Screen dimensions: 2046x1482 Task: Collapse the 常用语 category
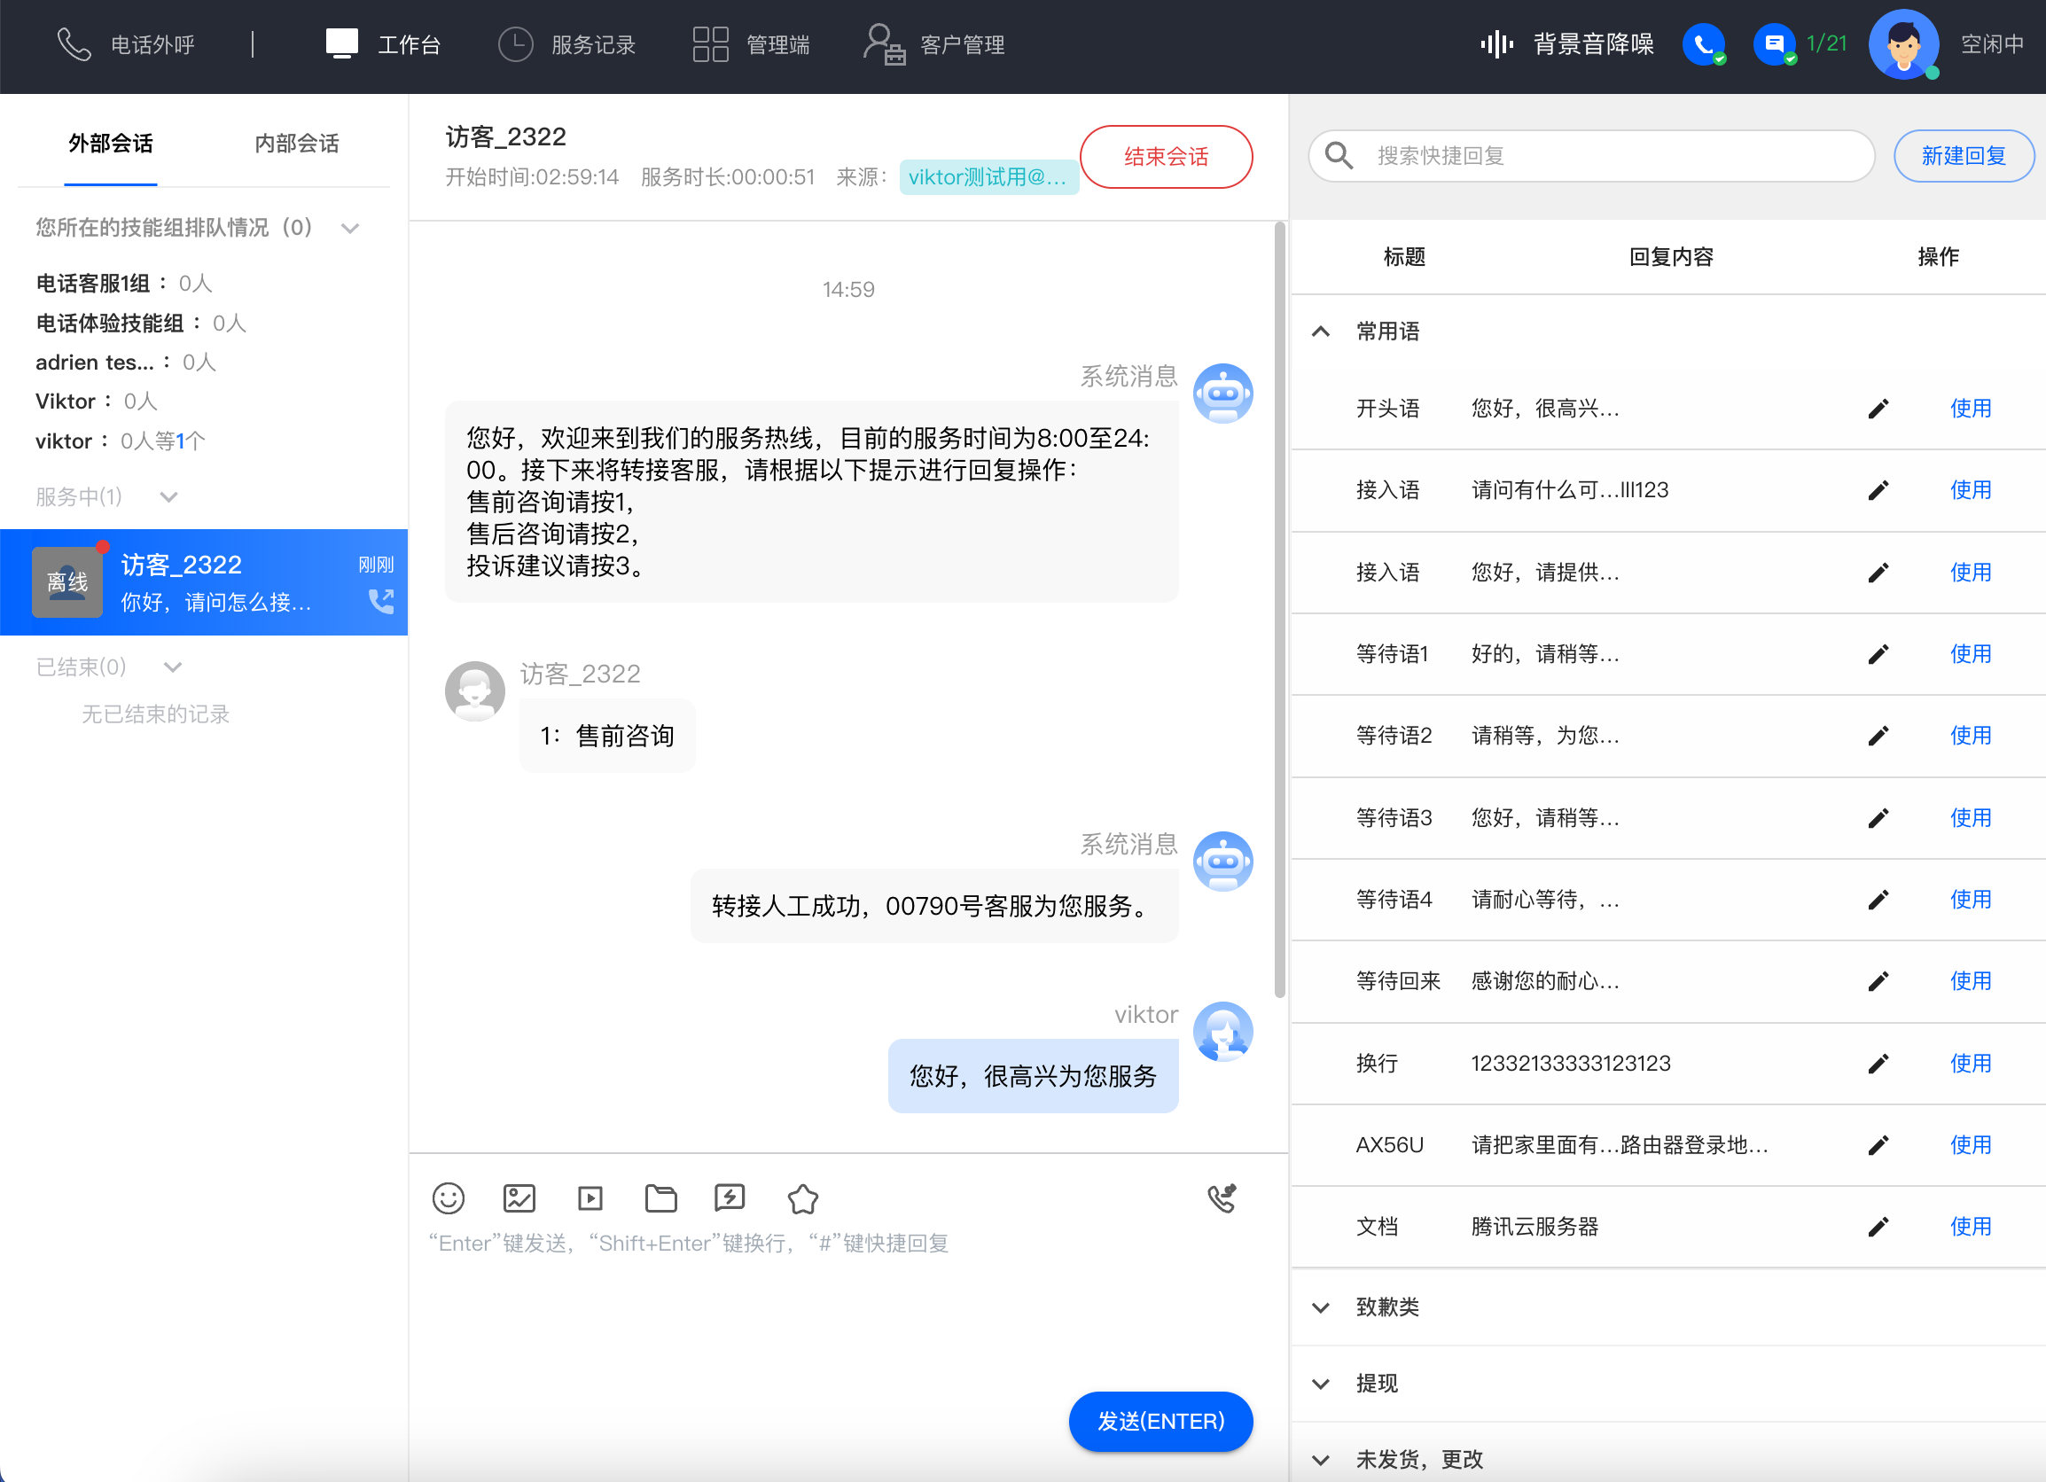tap(1321, 331)
